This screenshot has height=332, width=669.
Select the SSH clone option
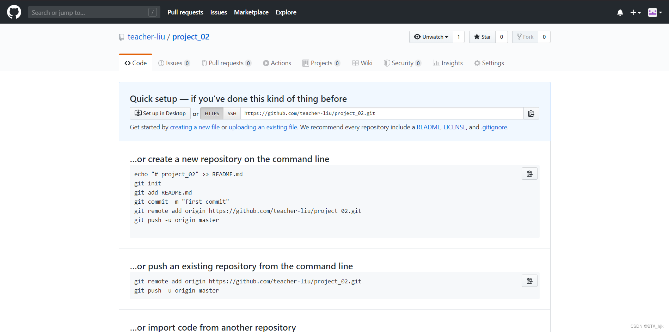(x=232, y=113)
